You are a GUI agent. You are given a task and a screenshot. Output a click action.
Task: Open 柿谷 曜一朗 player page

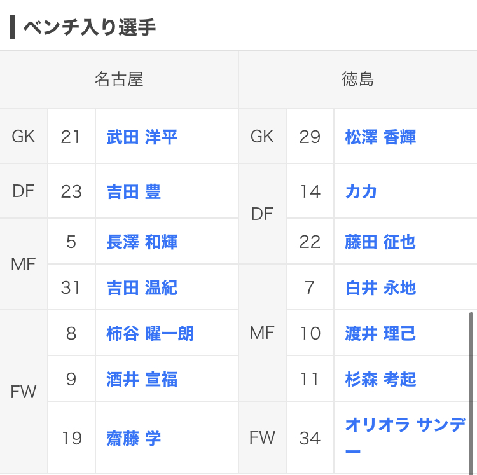[x=150, y=333]
